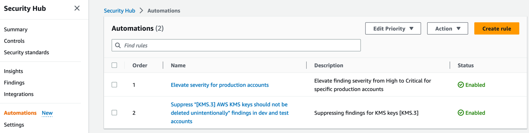Click the Create rule button
529x133 pixels.
click(496, 28)
